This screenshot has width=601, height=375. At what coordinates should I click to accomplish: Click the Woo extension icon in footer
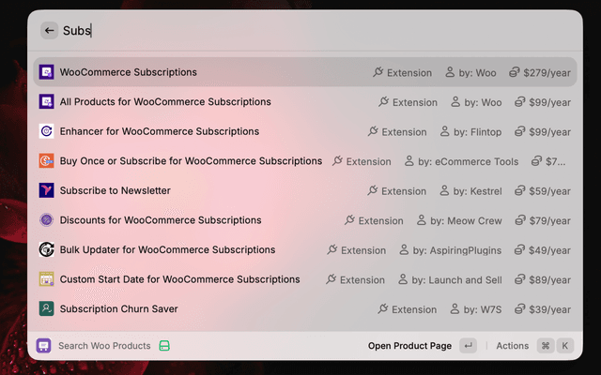coord(43,346)
